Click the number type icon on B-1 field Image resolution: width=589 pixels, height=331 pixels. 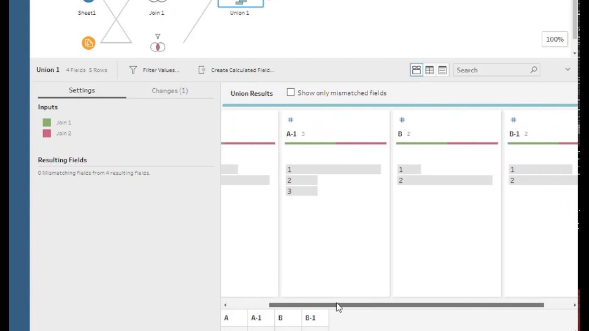click(513, 120)
